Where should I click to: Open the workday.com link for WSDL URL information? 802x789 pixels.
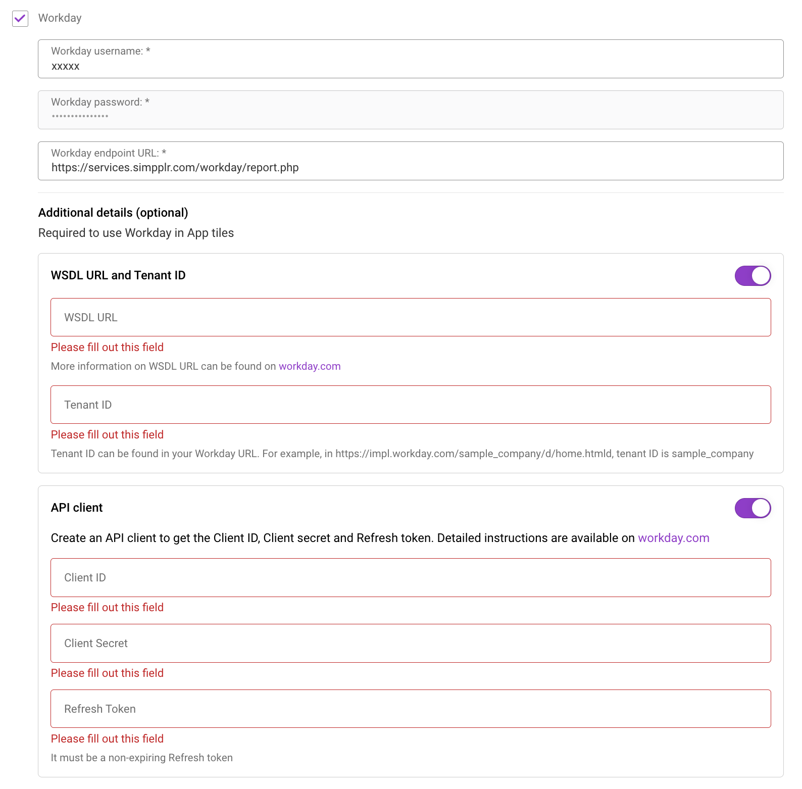309,366
